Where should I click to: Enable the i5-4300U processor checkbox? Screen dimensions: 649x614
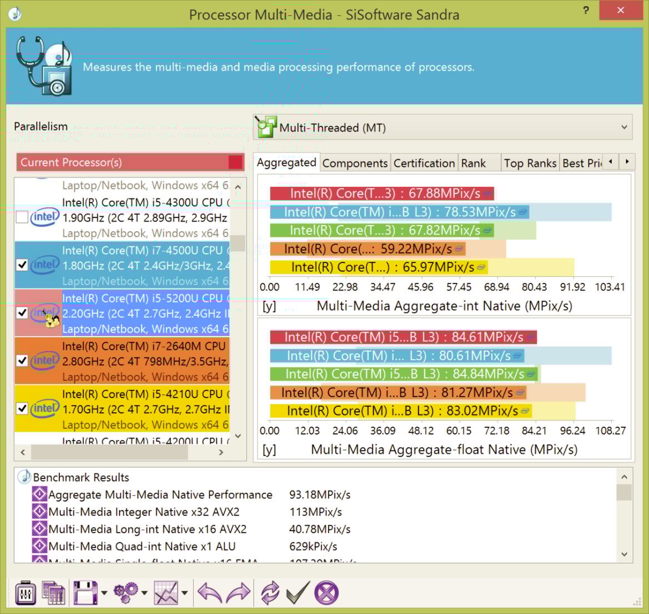(x=22, y=217)
